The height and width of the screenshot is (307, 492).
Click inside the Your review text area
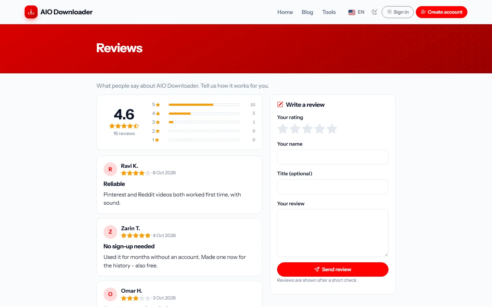(x=333, y=233)
